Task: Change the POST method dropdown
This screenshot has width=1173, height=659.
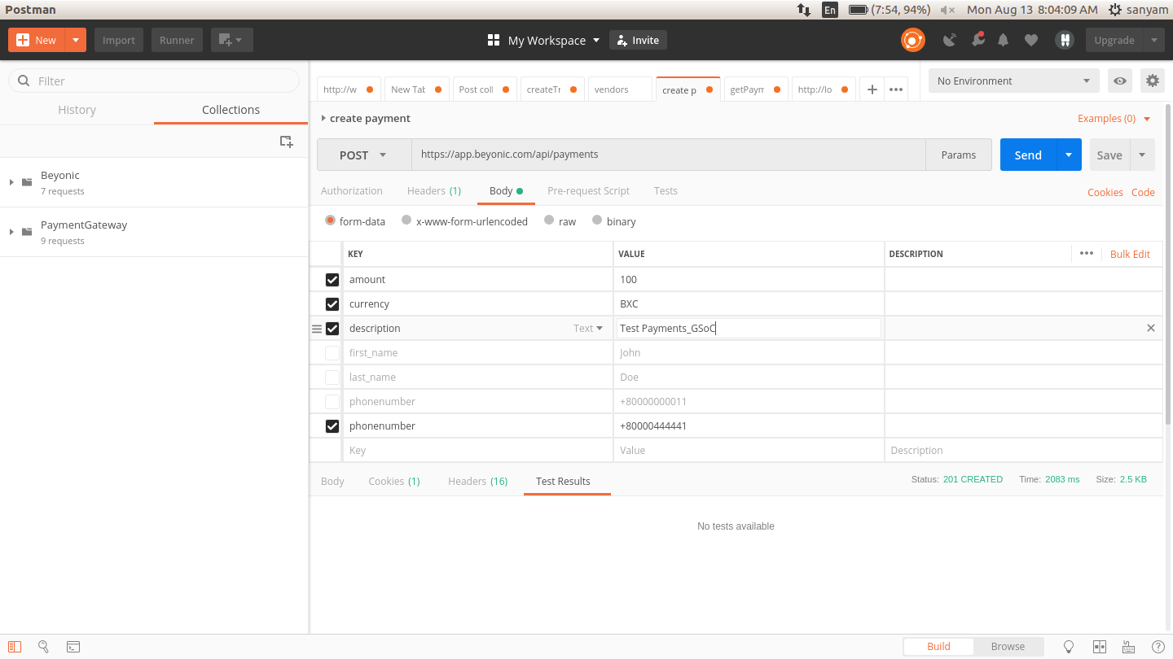Action: [364, 155]
